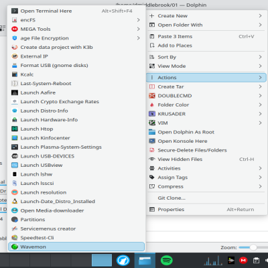The width and height of the screenshot is (268, 268).
Task: Expand the Sort By submenu arrow
Action: [x=260, y=57]
